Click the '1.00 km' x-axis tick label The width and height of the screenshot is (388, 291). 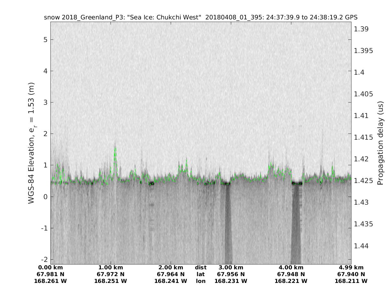pos(111,267)
